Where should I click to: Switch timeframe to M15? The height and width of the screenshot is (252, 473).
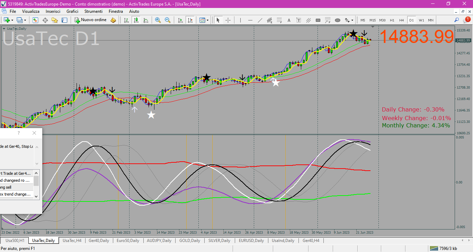click(373, 20)
